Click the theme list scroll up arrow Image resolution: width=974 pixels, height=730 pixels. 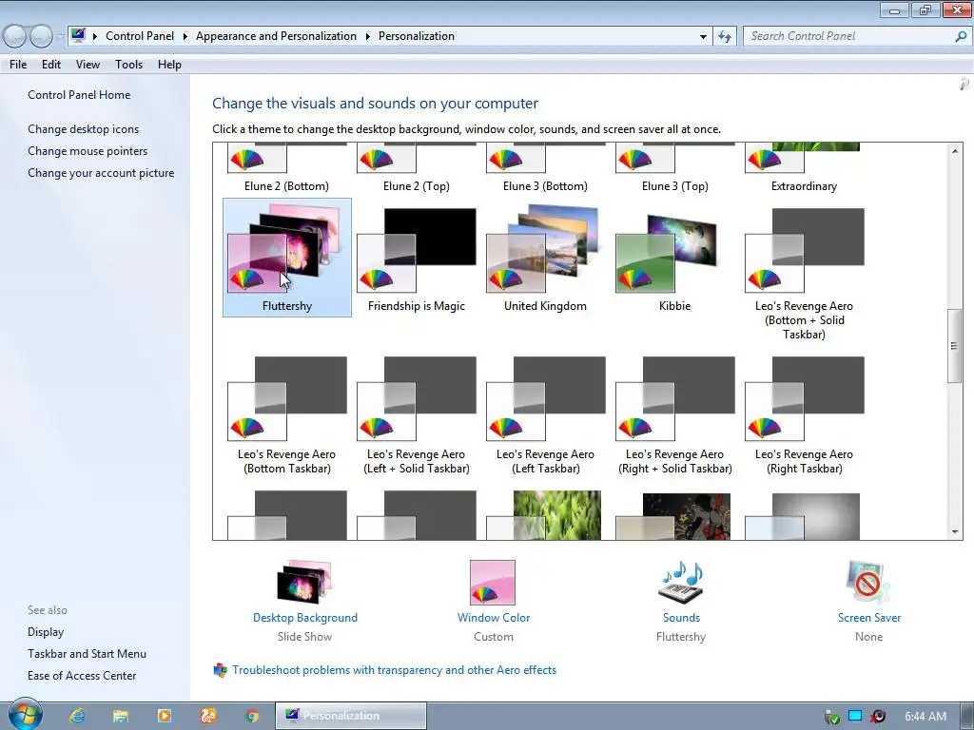(x=955, y=151)
